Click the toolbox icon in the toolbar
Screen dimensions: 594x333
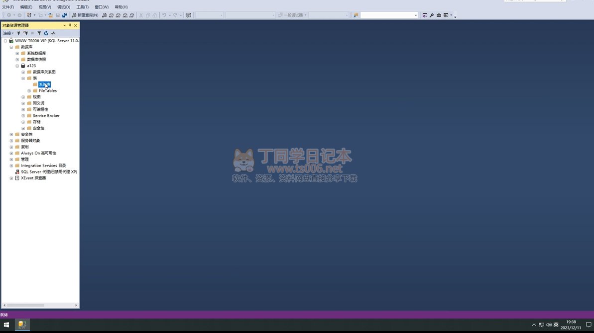(439, 15)
